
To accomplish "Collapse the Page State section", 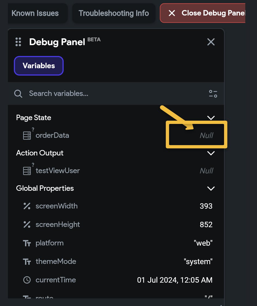I will [211, 118].
